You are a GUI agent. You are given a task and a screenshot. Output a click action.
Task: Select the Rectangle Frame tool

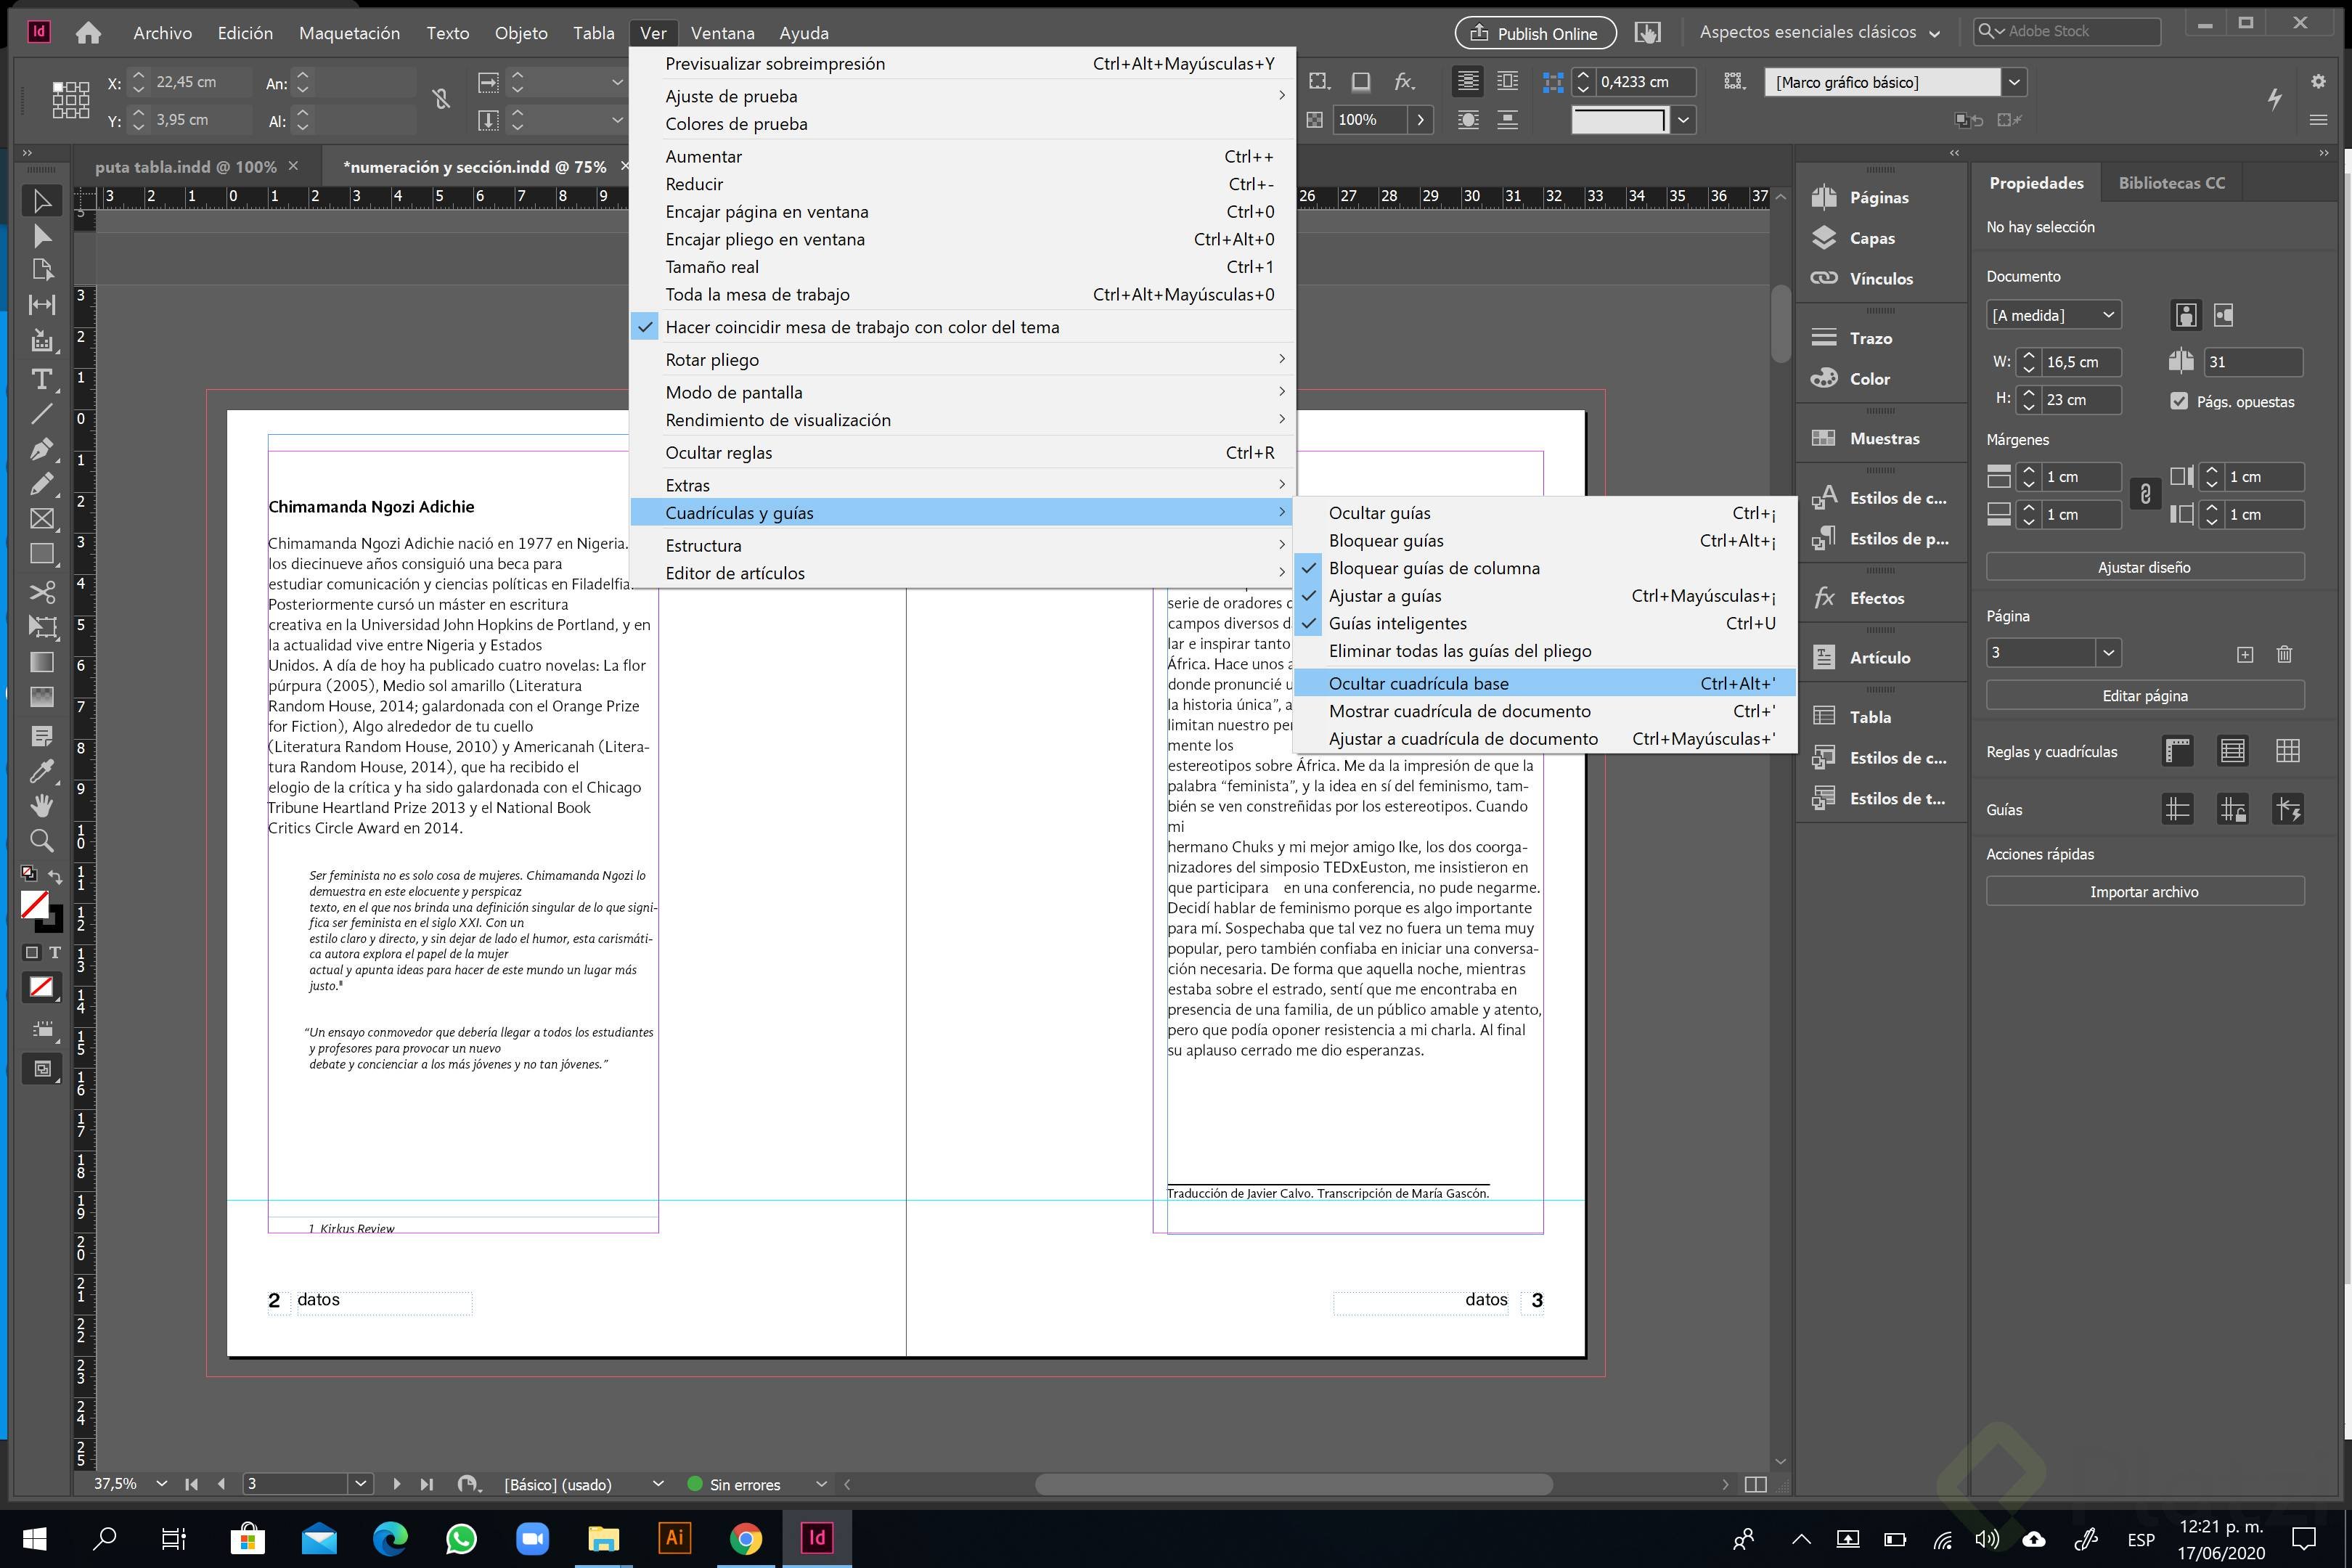[x=41, y=519]
